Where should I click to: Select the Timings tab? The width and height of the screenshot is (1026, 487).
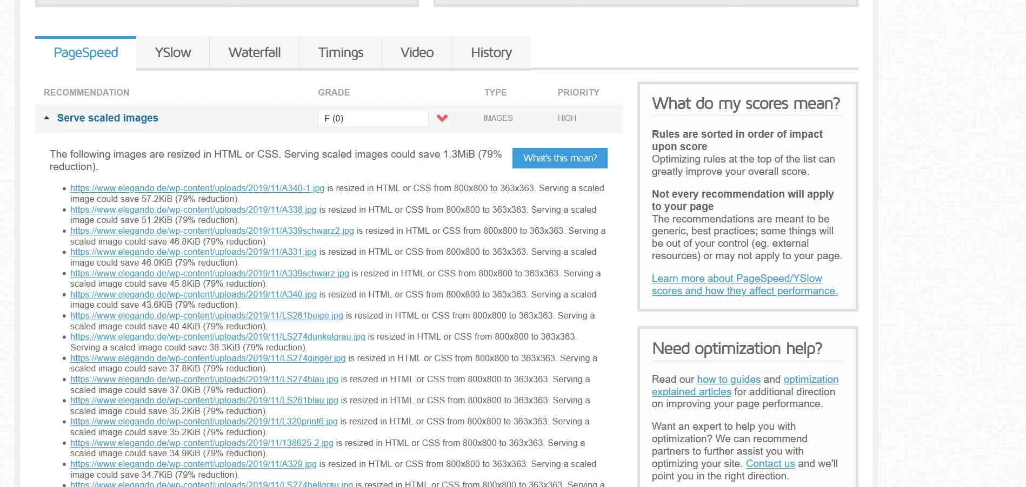(341, 53)
